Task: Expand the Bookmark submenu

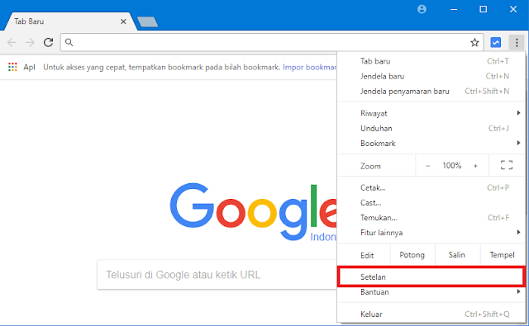Action: [431, 144]
